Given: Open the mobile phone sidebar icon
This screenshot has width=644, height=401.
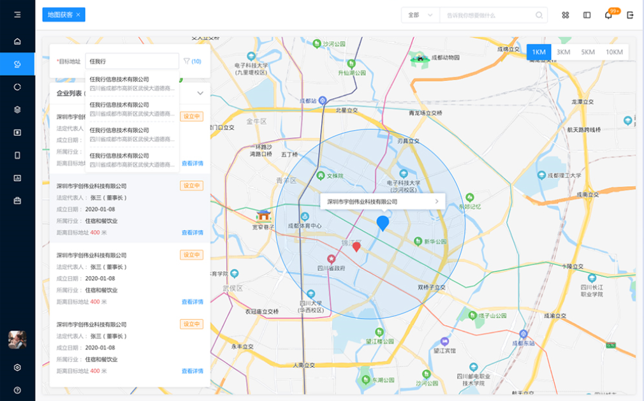Looking at the screenshot, I should pos(17,155).
